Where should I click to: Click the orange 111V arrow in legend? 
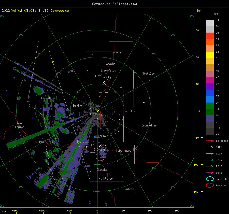click(x=210, y=153)
